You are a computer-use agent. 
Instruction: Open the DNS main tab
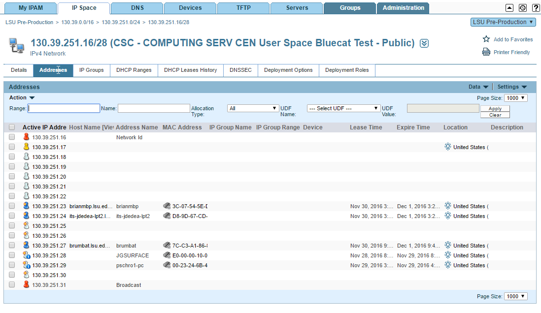pos(137,8)
